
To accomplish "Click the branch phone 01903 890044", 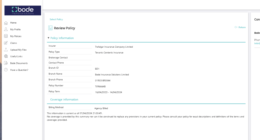I will click(103, 81).
